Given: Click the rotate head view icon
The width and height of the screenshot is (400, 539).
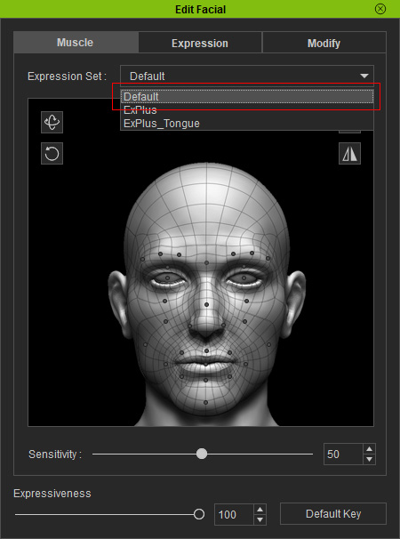Looking at the screenshot, I should (52, 122).
